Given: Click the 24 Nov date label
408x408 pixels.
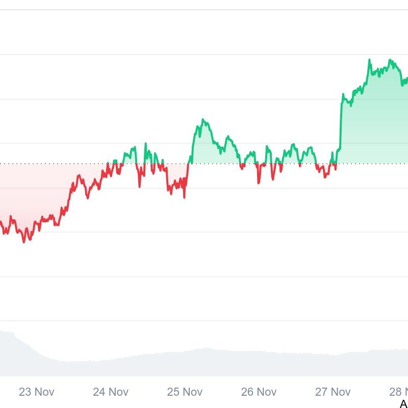Looking at the screenshot, I should pyautogui.click(x=111, y=392).
